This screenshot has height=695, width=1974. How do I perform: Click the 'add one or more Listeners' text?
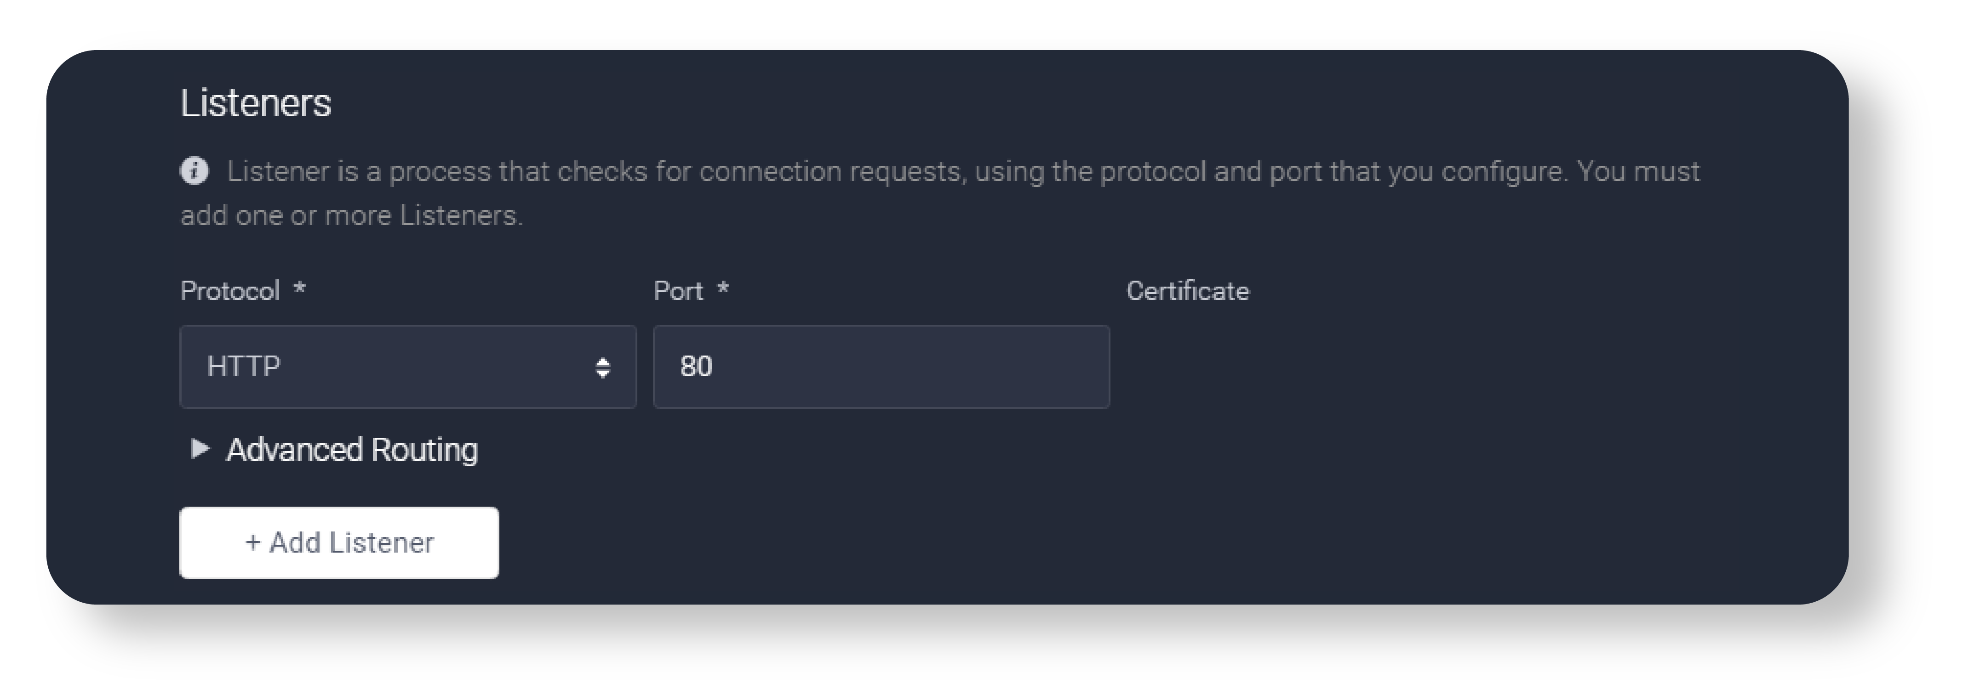[351, 216]
